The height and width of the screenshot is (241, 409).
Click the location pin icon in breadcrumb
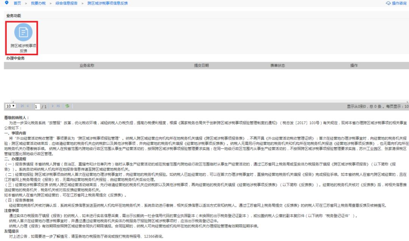(6, 3)
